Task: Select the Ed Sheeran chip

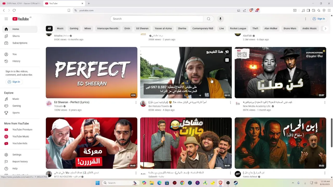Action: click(142, 29)
